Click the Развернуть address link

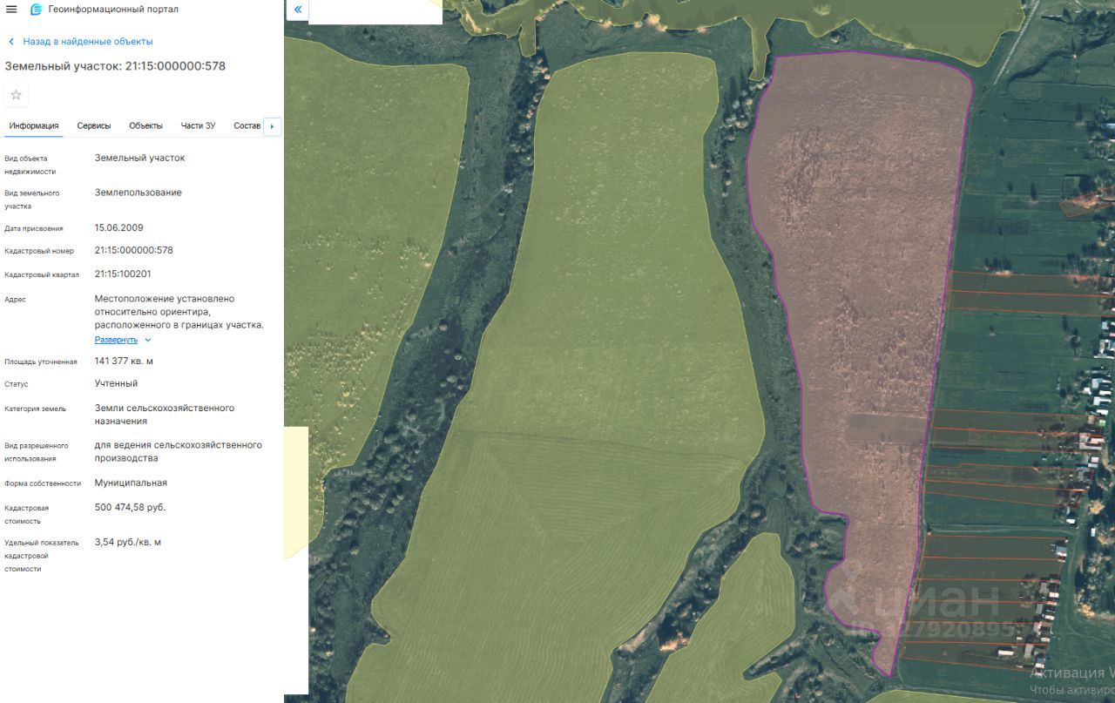pyautogui.click(x=116, y=340)
